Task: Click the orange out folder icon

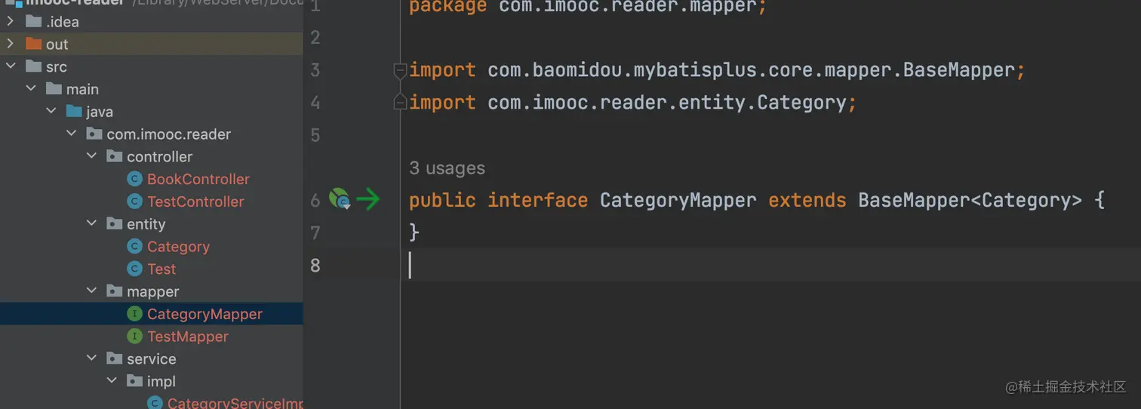Action: [x=33, y=45]
